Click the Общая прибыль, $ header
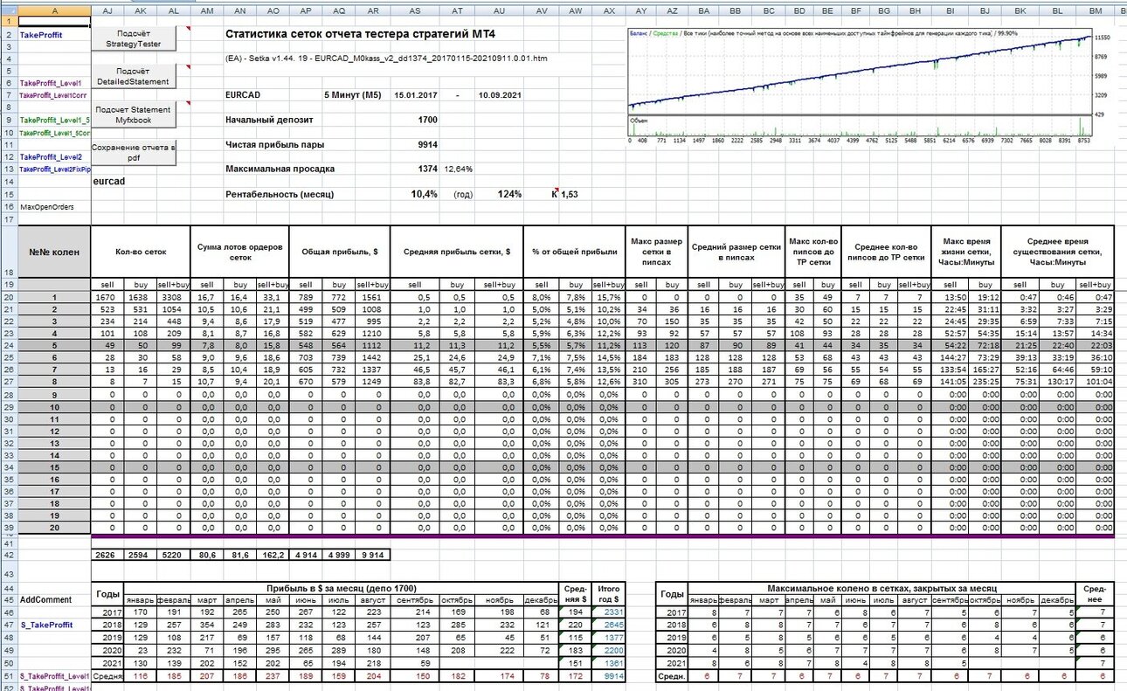1127x691 pixels. 339,252
